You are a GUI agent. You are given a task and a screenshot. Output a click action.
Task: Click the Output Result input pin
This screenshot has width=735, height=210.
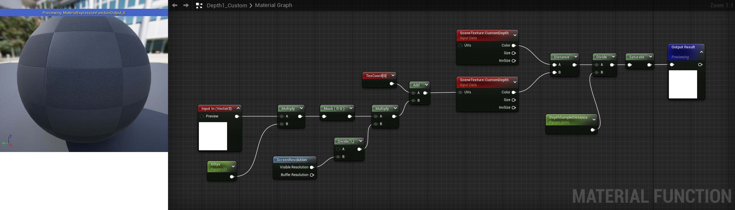672,64
